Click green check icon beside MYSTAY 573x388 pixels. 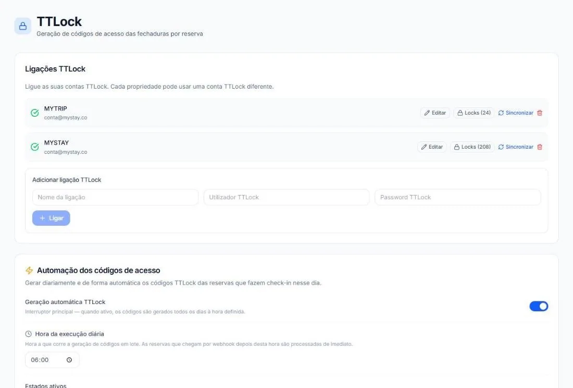35,147
